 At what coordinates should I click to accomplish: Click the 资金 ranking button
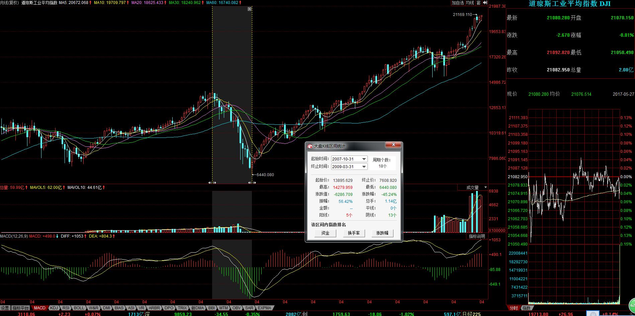point(325,233)
